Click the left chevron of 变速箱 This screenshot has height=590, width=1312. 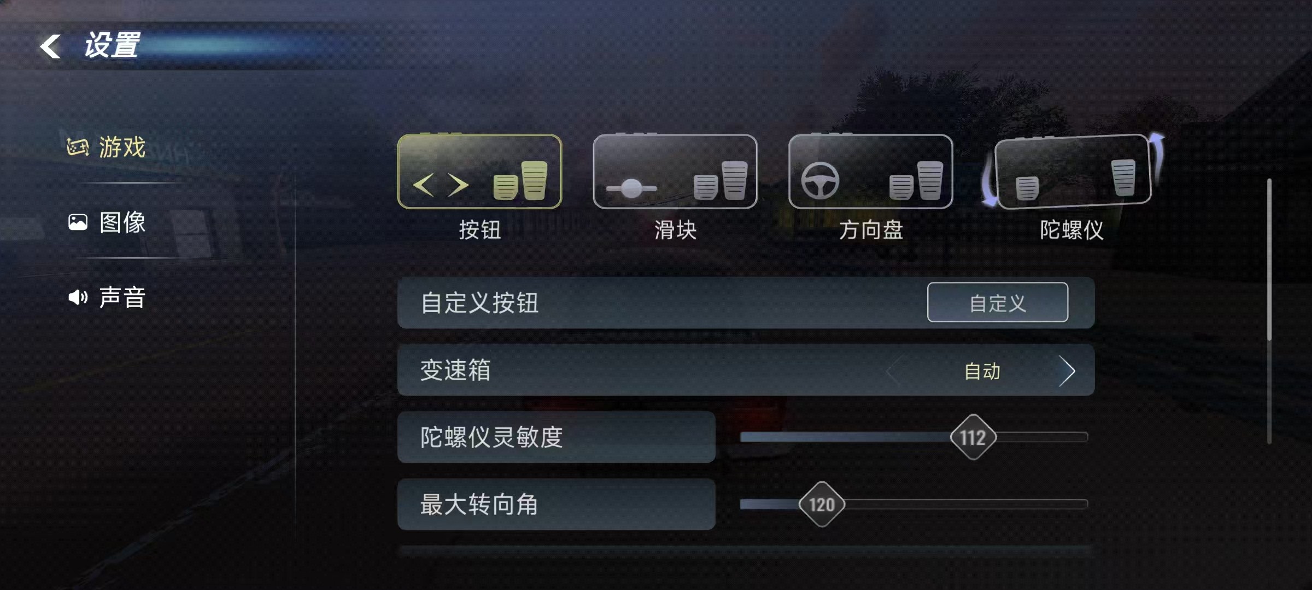point(894,371)
